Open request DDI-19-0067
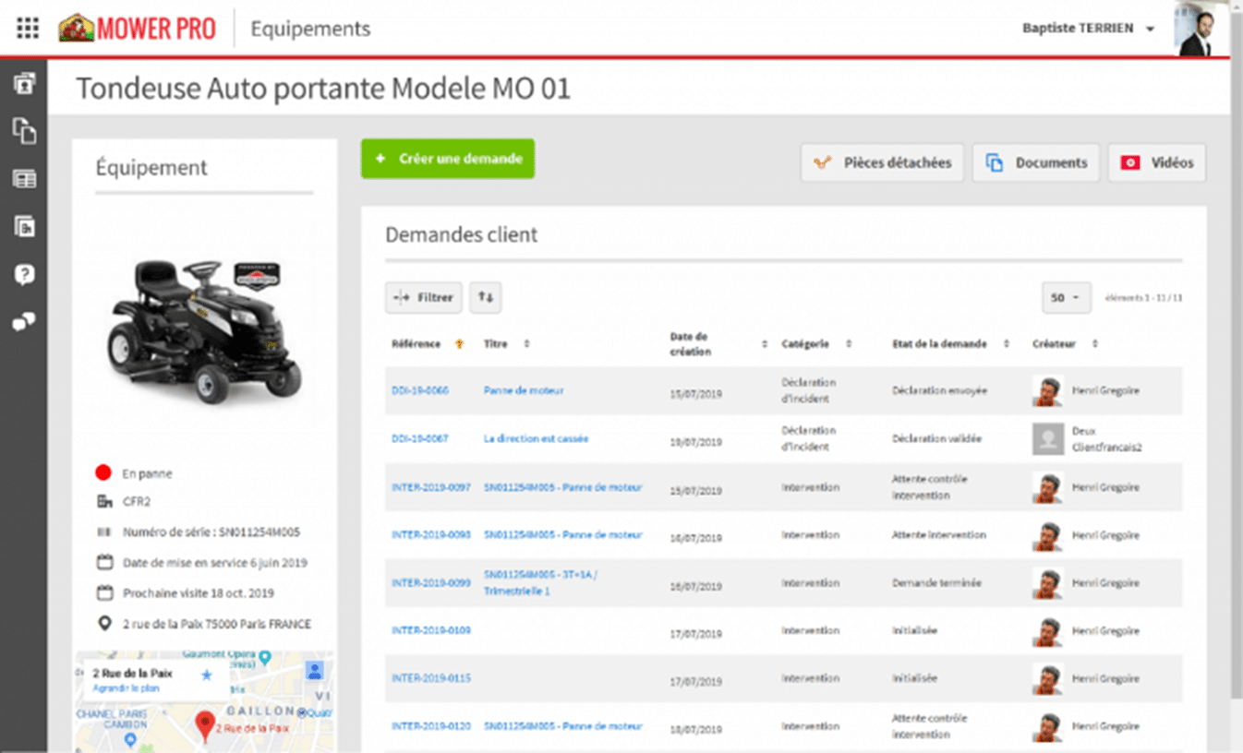Screen dimensions: 1243x753 coord(420,438)
